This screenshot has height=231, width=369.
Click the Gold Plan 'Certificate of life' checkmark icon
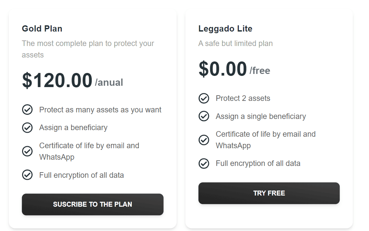tap(27, 151)
